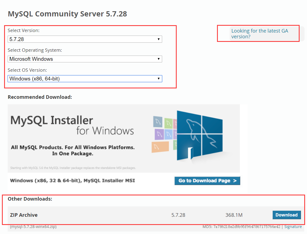This screenshot has width=307, height=234.
Task: Open the Select Version dropdown showing 5.7.28
Action: point(85,39)
